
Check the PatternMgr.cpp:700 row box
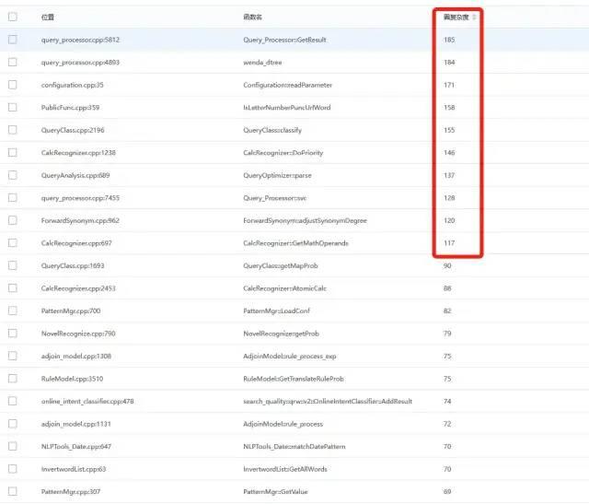click(12, 311)
